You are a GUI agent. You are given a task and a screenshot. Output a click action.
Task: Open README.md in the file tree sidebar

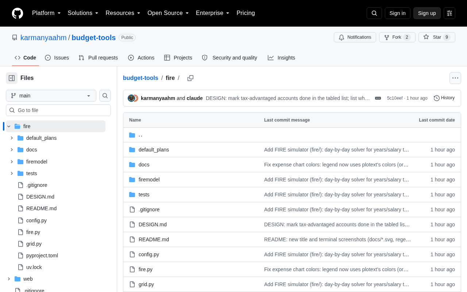(x=41, y=208)
